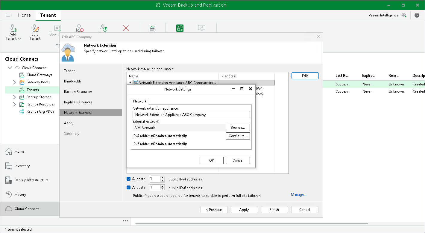This screenshot has height=233, width=425.
Task: Uncheck Allocate public IPv6 addresses checkbox
Action: click(129, 188)
